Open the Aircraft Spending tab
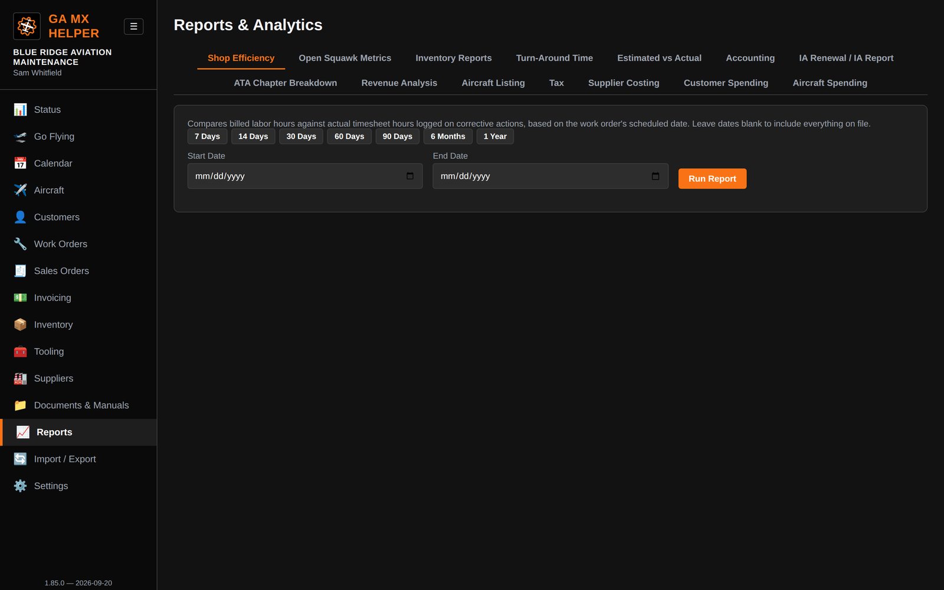The height and width of the screenshot is (590, 944). pyautogui.click(x=830, y=83)
